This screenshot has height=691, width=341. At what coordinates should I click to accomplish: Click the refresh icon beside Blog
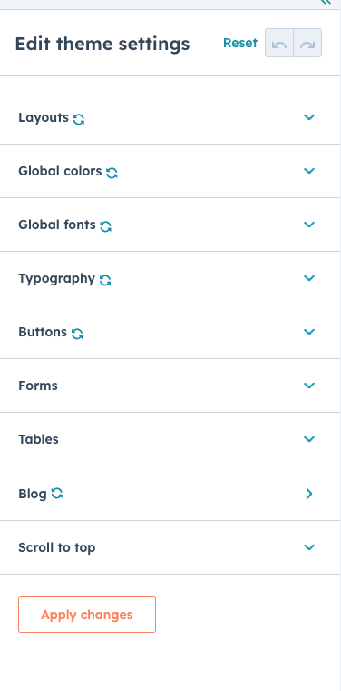57,493
